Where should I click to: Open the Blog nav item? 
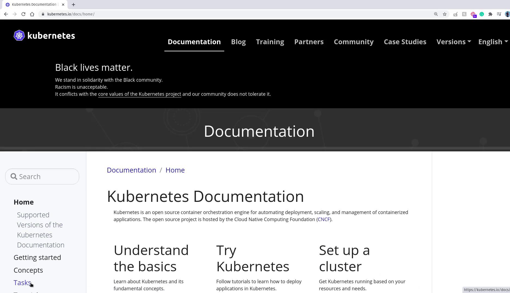(x=238, y=42)
